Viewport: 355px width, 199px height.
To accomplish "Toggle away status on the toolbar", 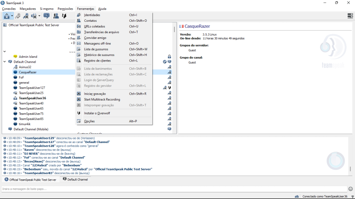I will 7,16.
